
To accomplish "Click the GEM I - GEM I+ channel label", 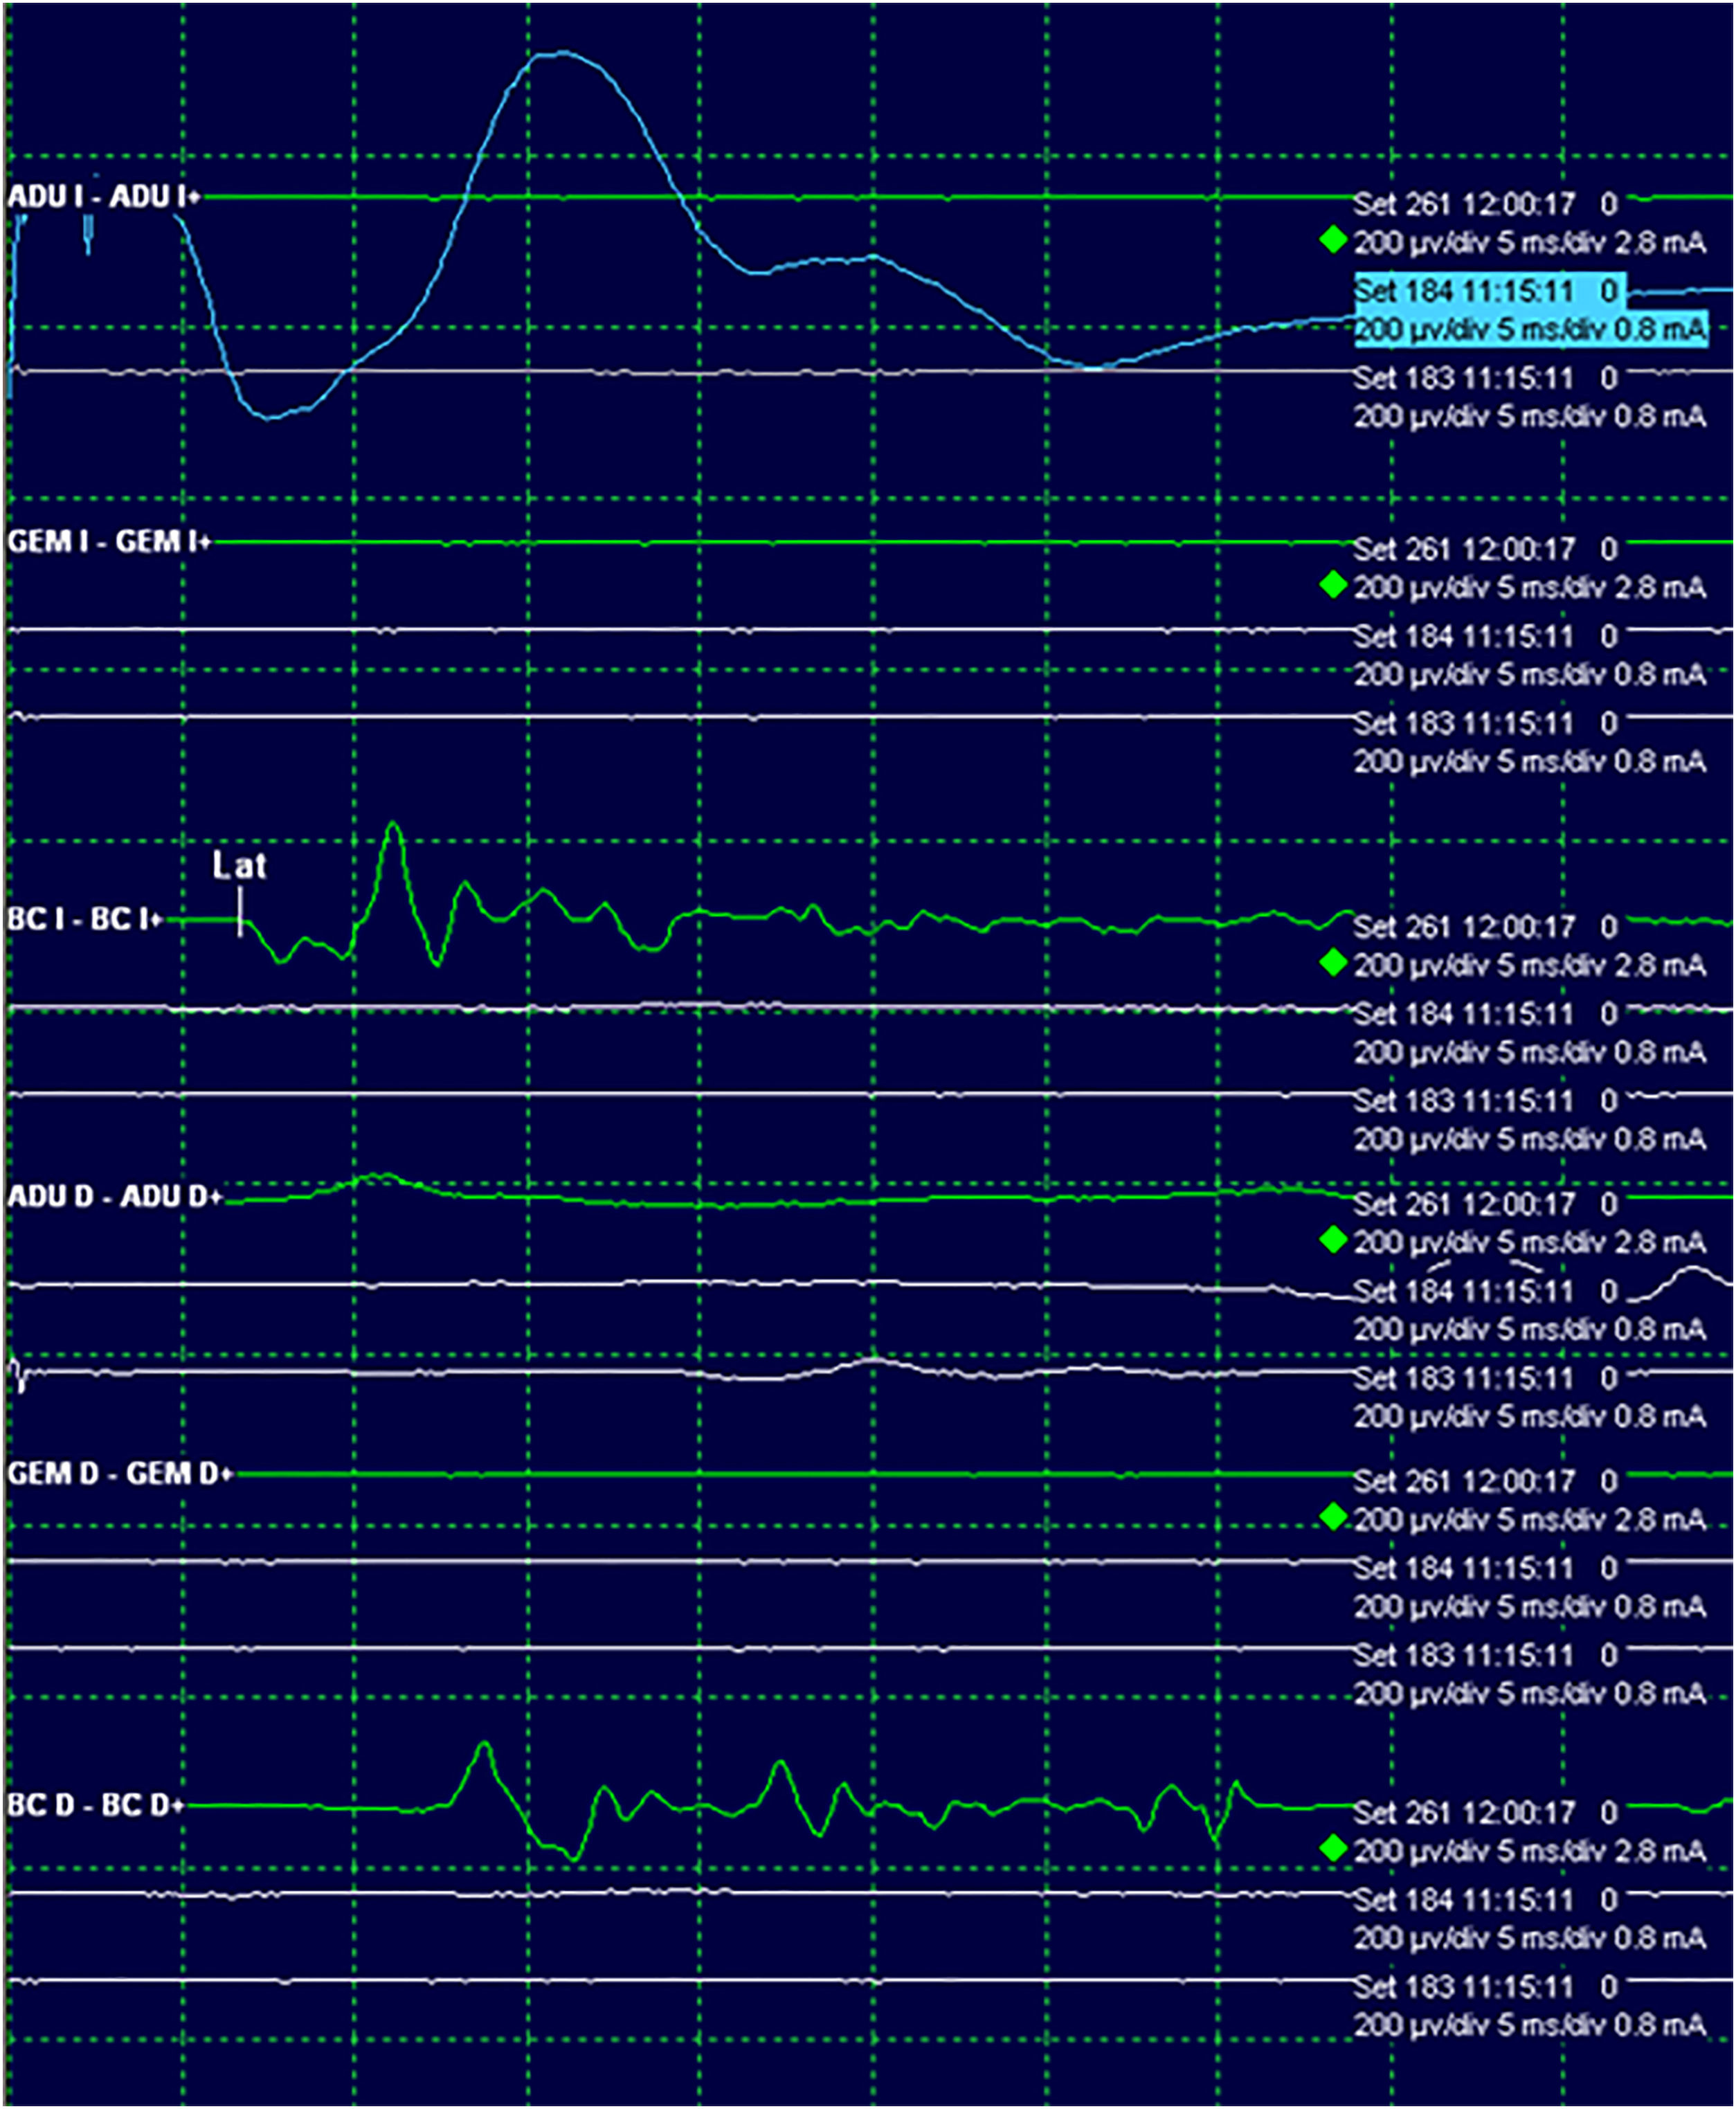I will click(x=109, y=542).
